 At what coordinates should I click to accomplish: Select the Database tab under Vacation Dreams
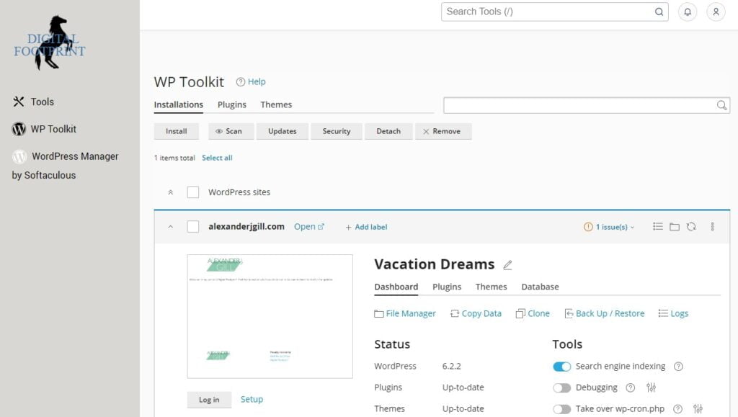coord(540,287)
